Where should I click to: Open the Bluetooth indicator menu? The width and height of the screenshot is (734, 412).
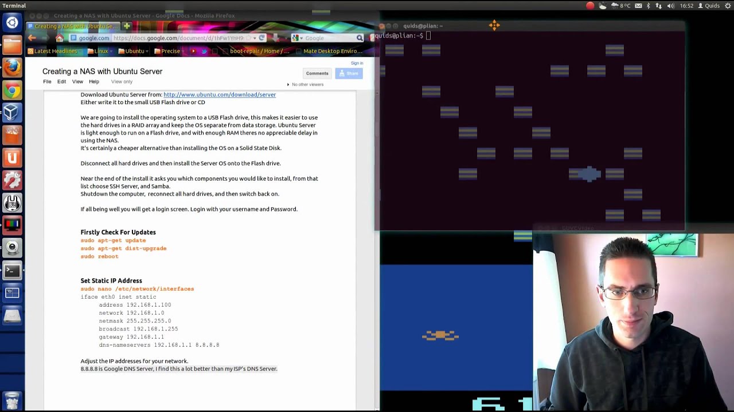[x=649, y=6]
